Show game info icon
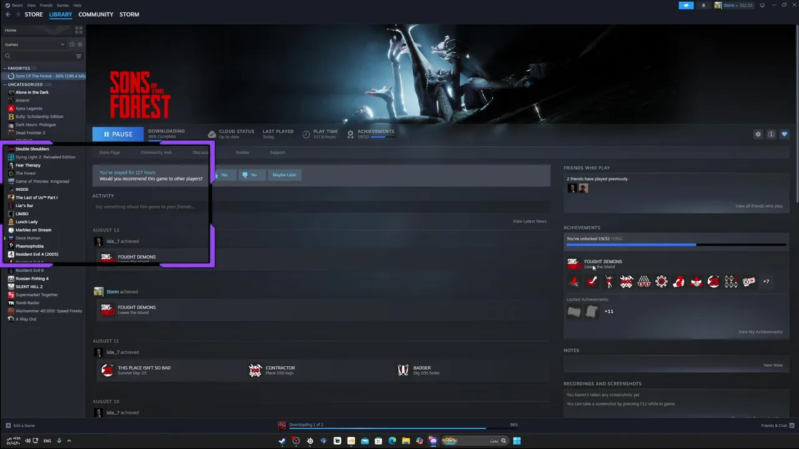The height and width of the screenshot is (449, 799). pos(771,134)
